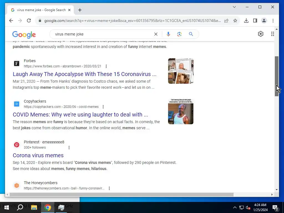This screenshot has height=213, width=284.
Task: Open Corona virus memes Pinterest link
Action: click(38, 155)
